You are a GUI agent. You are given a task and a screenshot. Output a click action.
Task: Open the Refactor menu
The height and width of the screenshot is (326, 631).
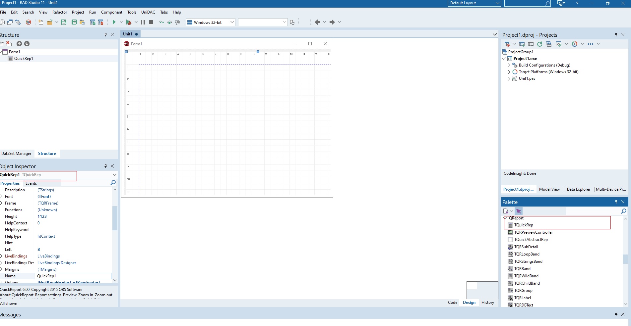(60, 12)
